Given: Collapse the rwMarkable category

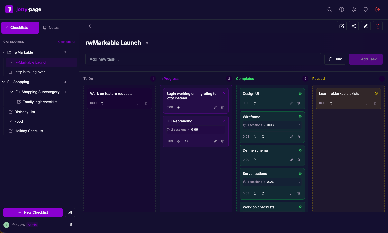Looking at the screenshot, I should click(x=4, y=52).
